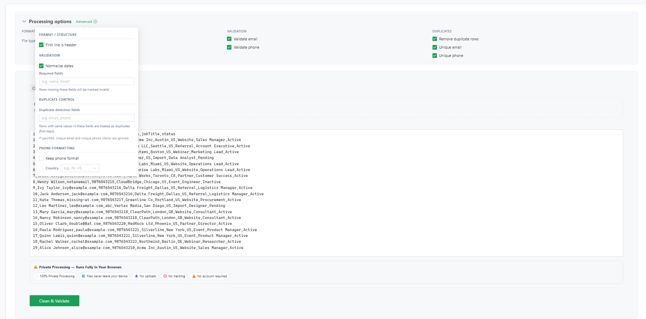Click the upload icon in No uploads badge
This screenshot has width=646, height=319.
(137, 276)
